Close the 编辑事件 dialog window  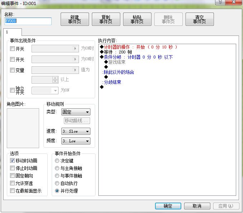click(234, 2)
